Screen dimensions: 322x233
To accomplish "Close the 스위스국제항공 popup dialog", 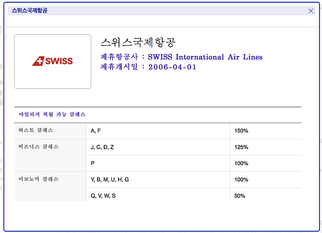I will [x=311, y=11].
